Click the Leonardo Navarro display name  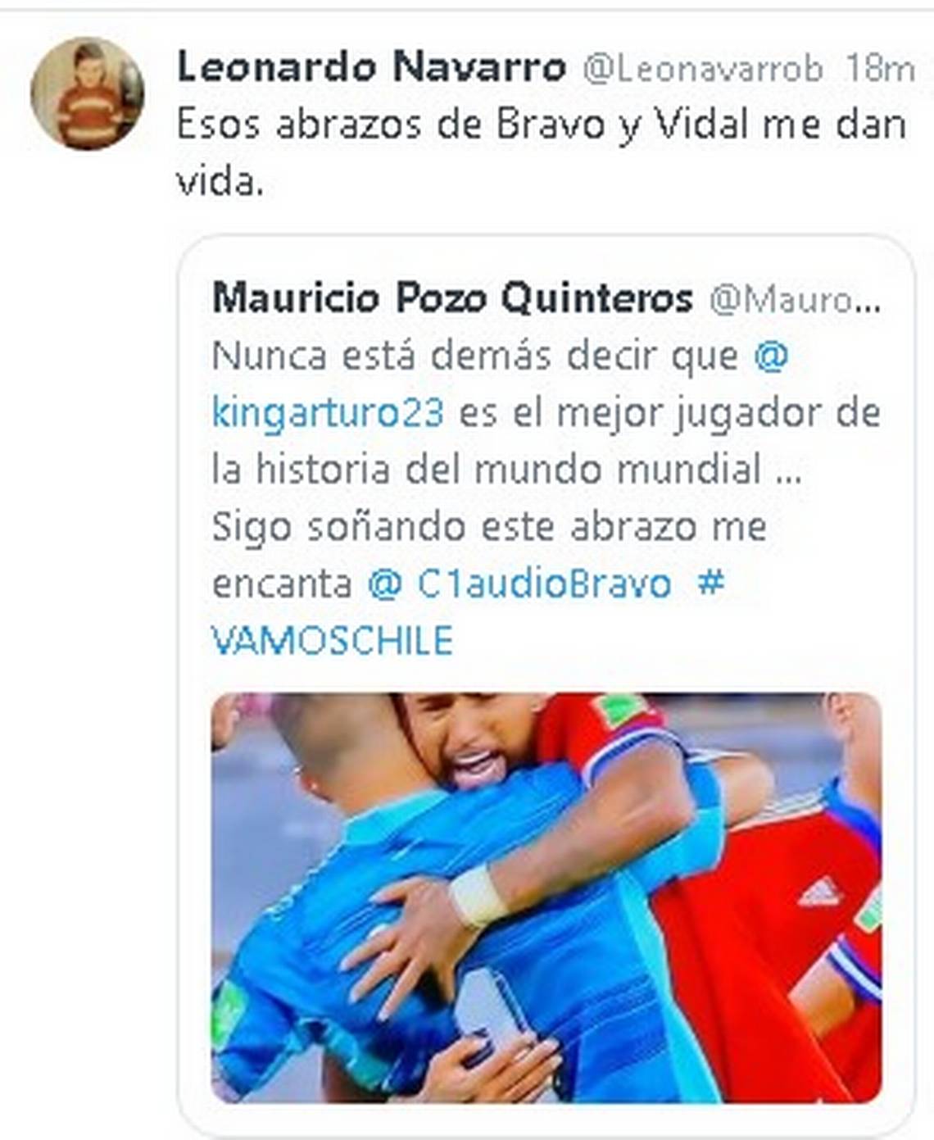coord(371,67)
